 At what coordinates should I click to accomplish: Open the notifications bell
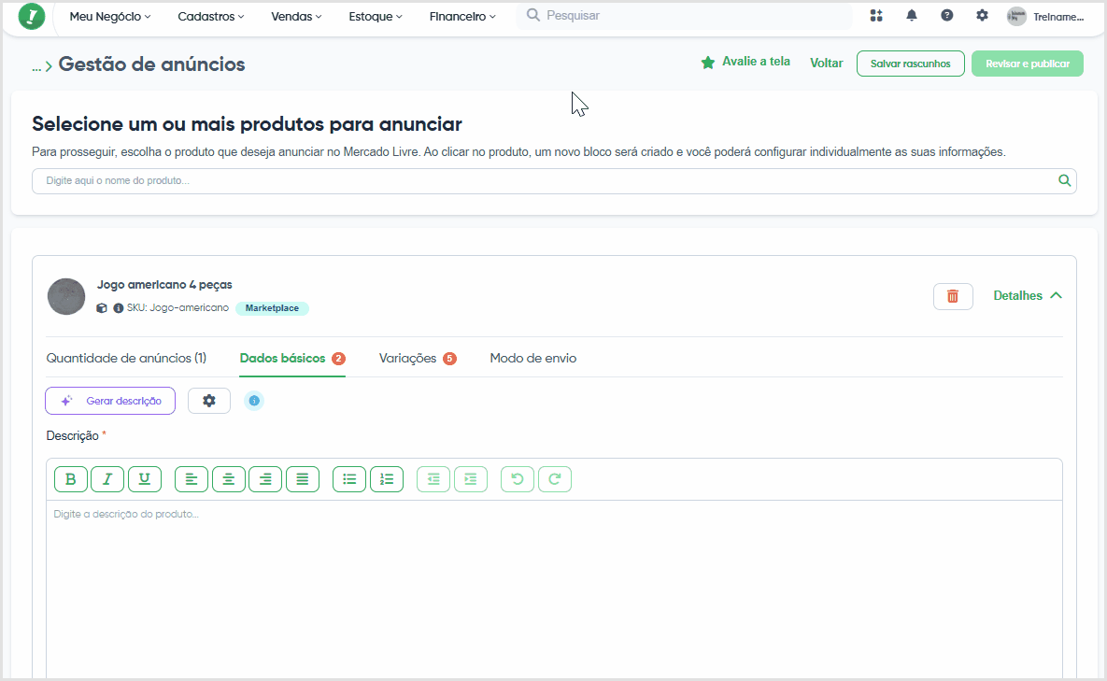point(912,16)
